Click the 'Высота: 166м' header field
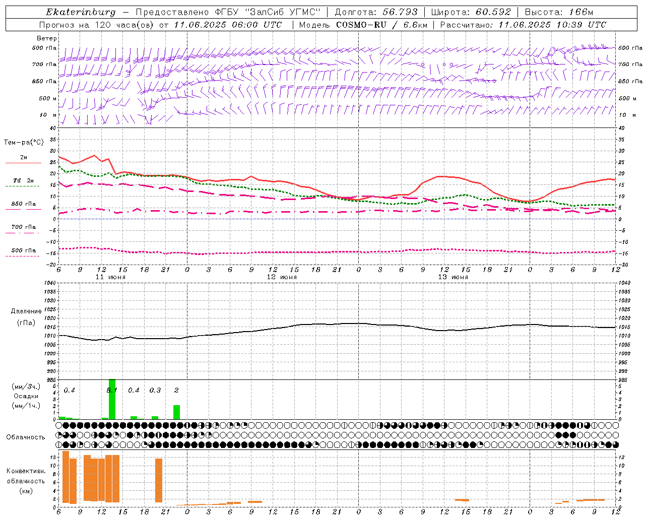Image resolution: width=645 pixels, height=516 pixels. point(559,12)
